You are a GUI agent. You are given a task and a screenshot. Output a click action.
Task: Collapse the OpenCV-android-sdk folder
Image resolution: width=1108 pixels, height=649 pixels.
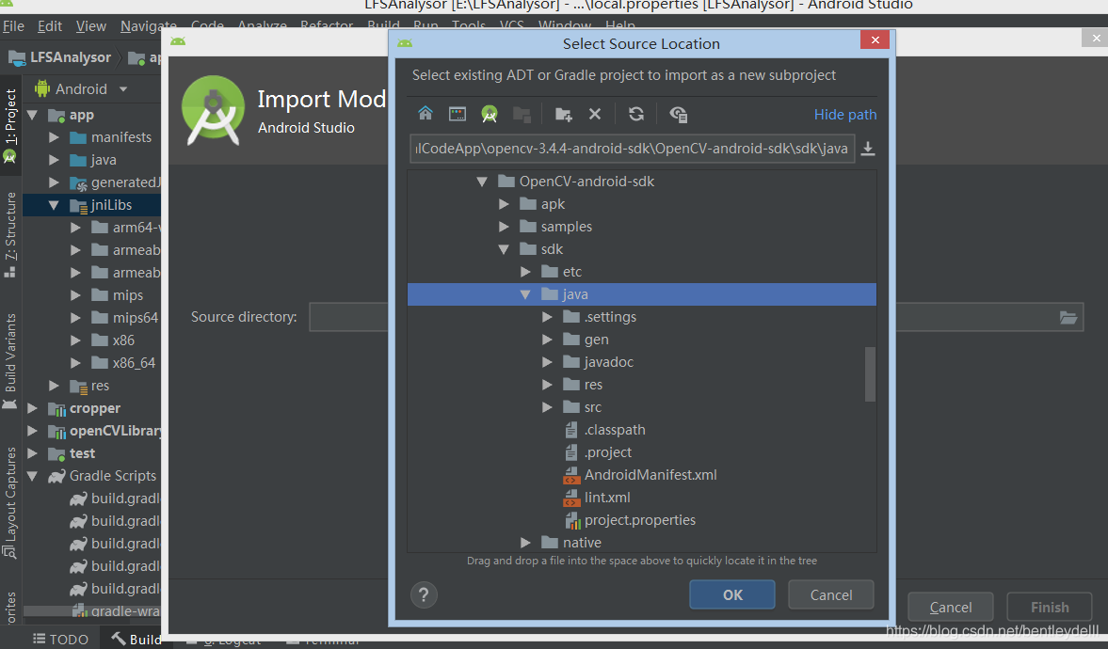click(x=482, y=182)
